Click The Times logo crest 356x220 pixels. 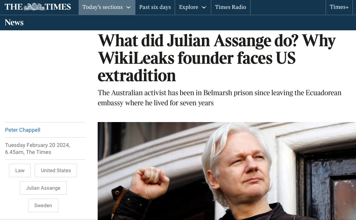(x=34, y=7)
